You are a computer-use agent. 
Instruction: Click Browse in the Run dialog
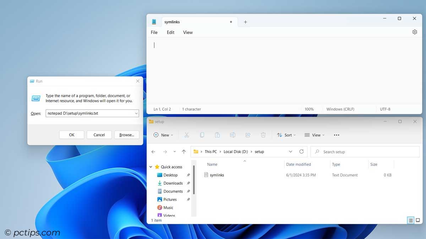click(x=126, y=135)
